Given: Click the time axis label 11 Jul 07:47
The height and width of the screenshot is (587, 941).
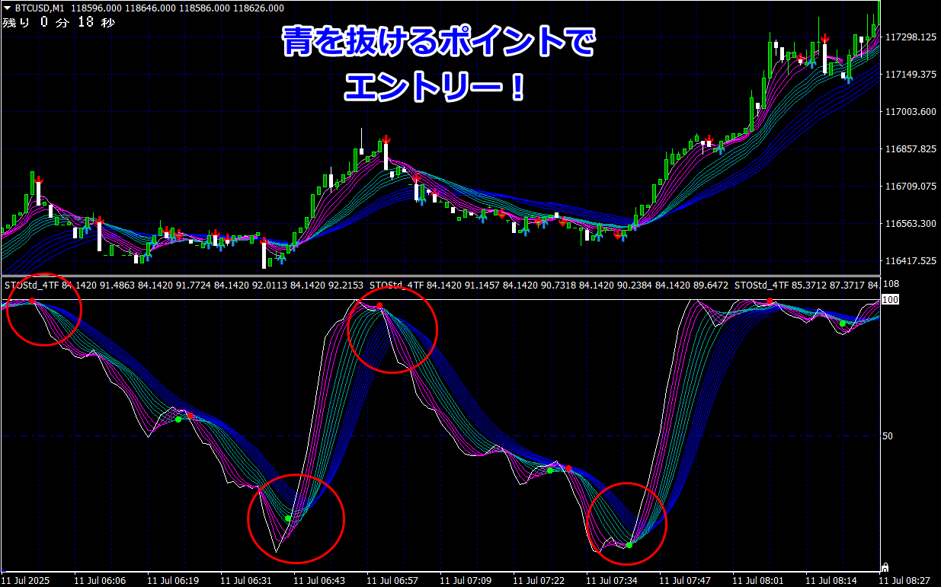Looking at the screenshot, I should coord(685,581).
